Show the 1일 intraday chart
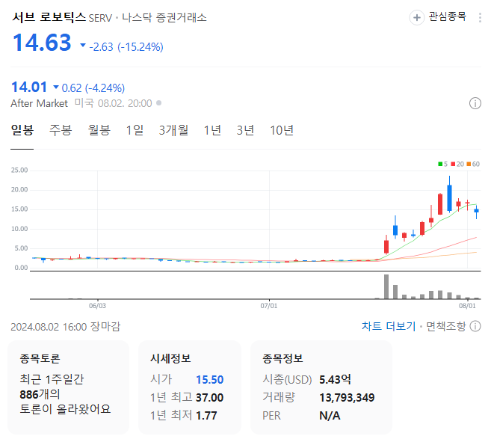The width and height of the screenshot is (491, 436). [x=135, y=131]
